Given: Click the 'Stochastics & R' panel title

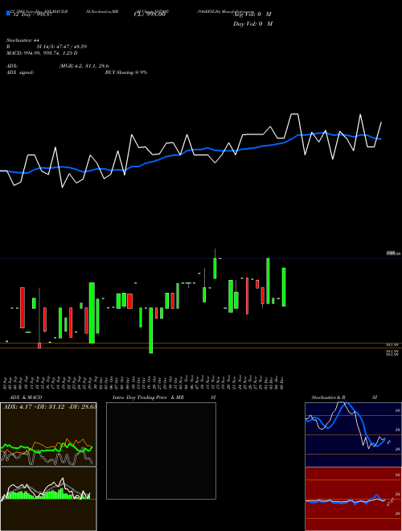Looking at the screenshot, I should (x=329, y=397).
